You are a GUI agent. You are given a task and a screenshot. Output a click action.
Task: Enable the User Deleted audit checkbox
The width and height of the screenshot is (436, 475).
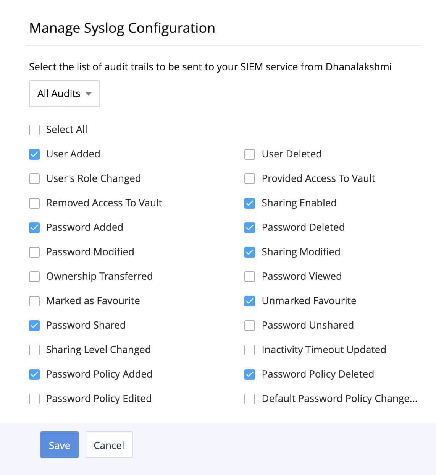coord(250,154)
